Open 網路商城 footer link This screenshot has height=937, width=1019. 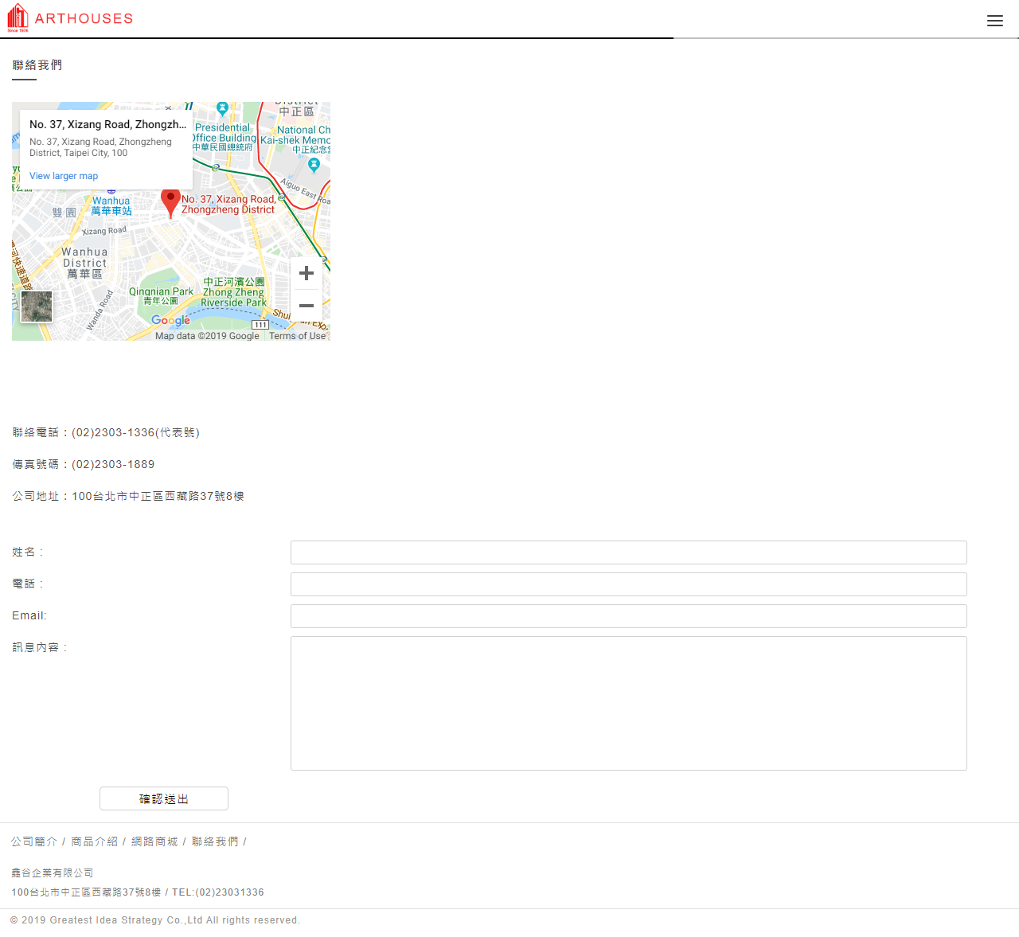point(154,841)
